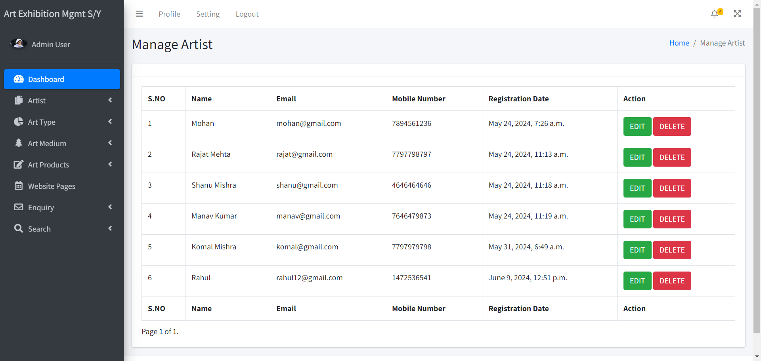Screen dimensions: 761x361
Task: Click the Admin User avatar image
Action: tap(19, 43)
